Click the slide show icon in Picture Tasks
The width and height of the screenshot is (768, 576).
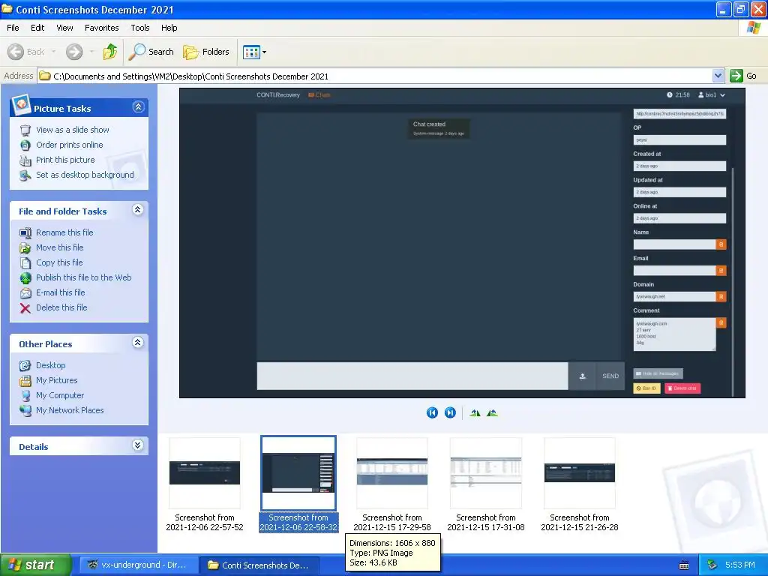25,130
